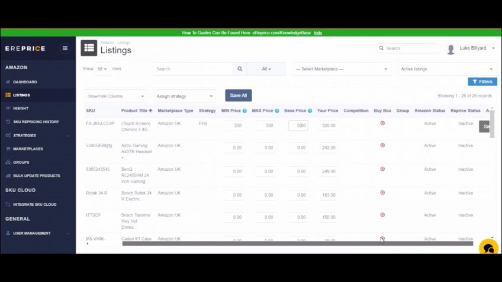Toggle Buy Box indicator for Bosch Rotak row
This screenshot has width=502, height=282.
(x=382, y=193)
